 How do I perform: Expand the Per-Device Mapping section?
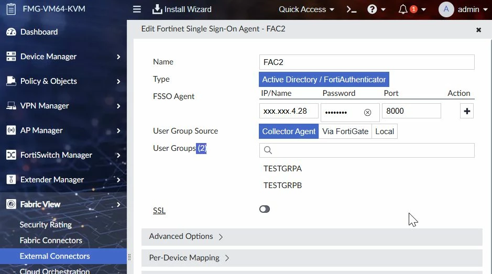[x=312, y=258]
